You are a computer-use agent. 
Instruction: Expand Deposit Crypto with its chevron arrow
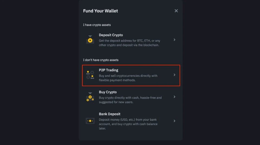175,40
